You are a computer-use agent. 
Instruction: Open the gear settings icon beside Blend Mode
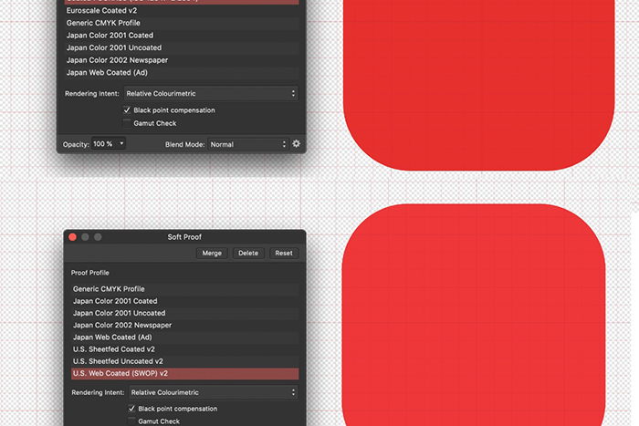point(296,144)
